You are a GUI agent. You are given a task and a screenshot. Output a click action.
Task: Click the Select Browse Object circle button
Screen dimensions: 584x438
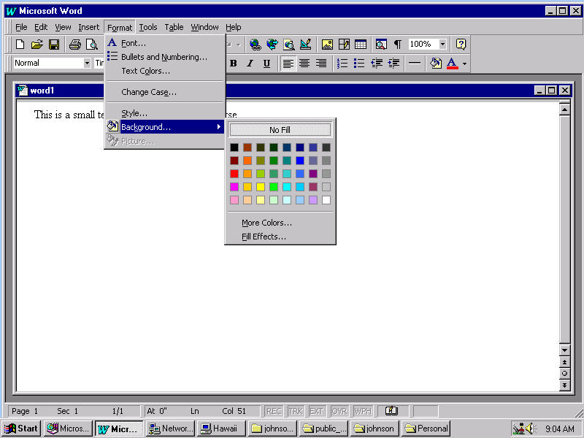(x=564, y=373)
